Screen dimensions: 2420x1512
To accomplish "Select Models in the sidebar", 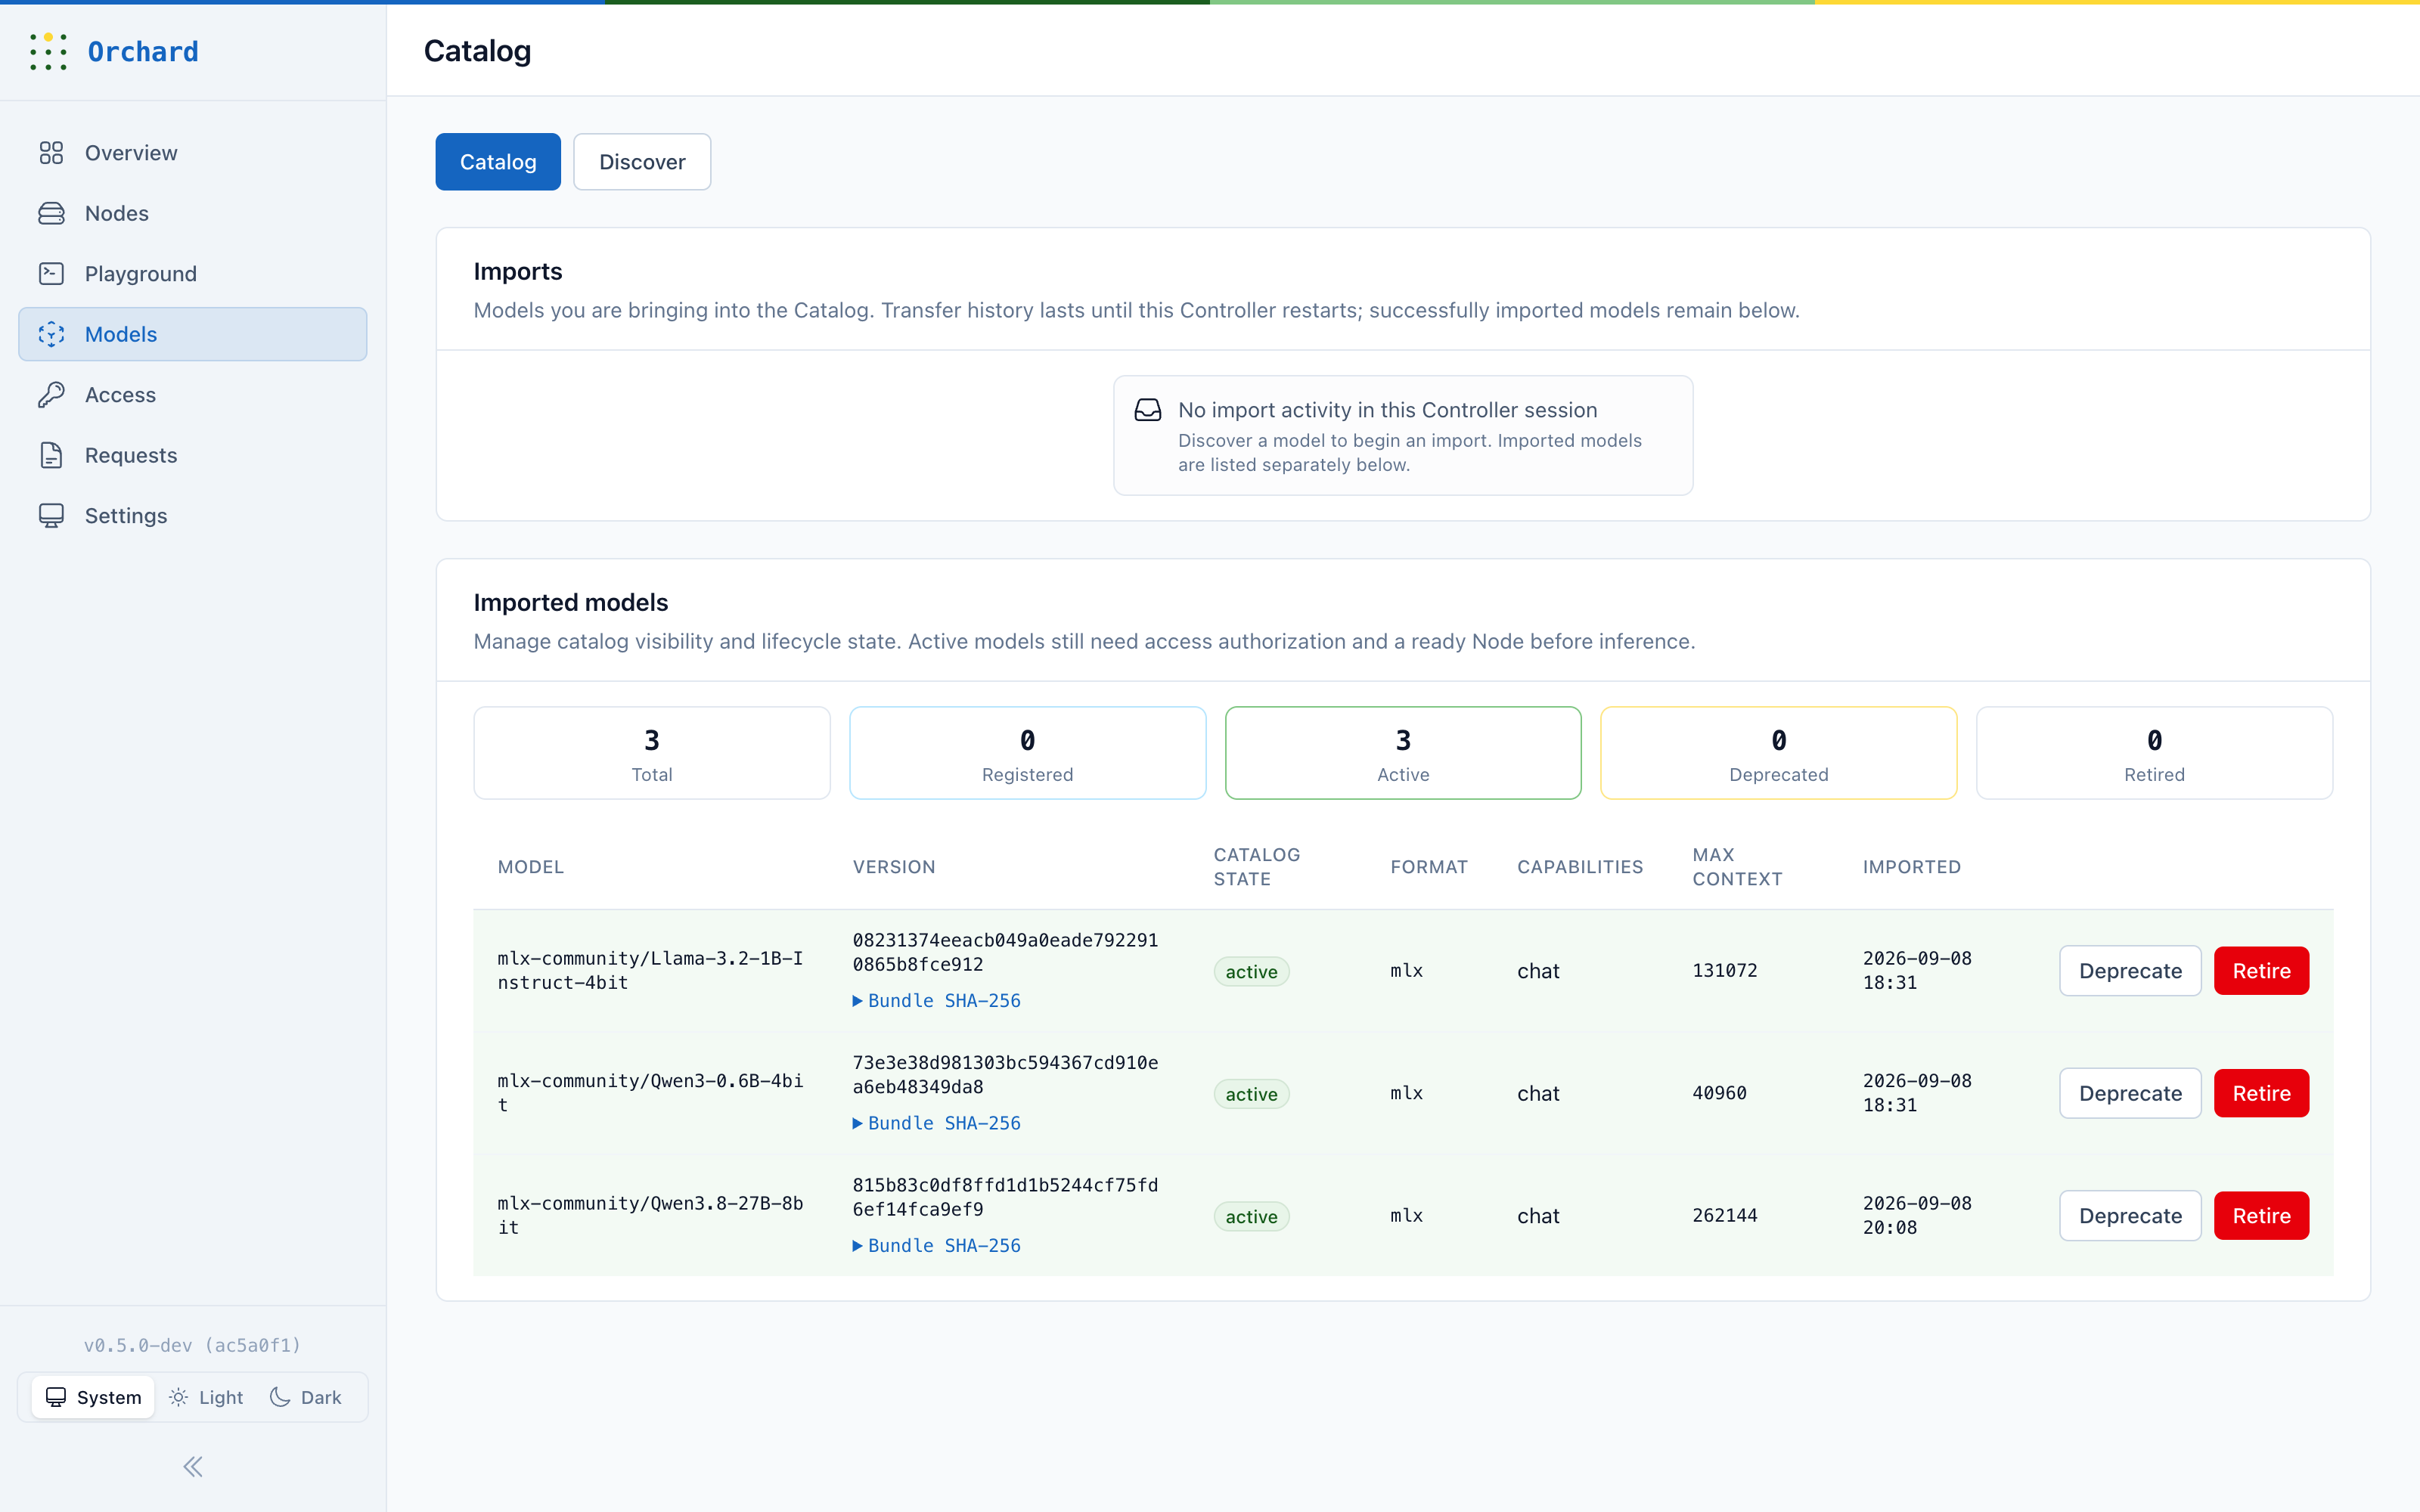I will click(193, 334).
